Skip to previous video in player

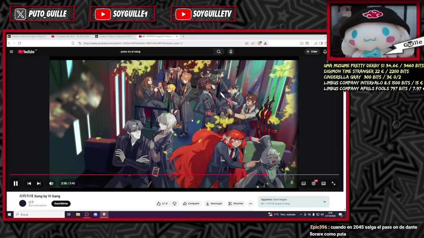[x=29, y=183]
